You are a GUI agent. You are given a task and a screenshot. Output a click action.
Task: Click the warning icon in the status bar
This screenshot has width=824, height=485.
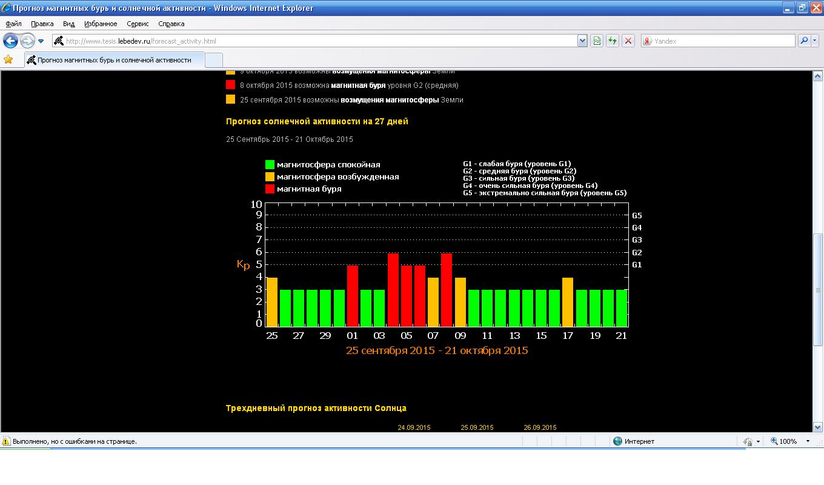7,441
